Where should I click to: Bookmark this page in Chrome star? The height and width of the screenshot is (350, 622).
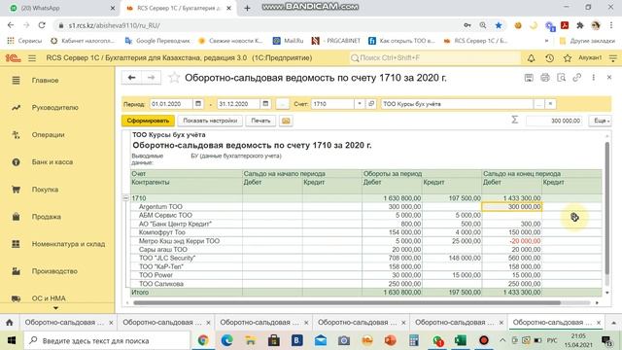[499, 25]
